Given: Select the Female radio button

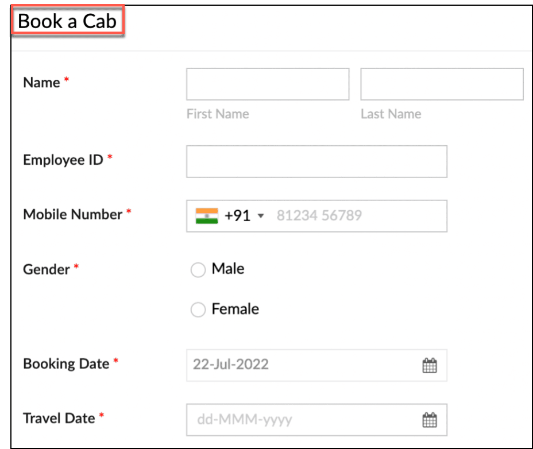Looking at the screenshot, I should click(x=198, y=309).
